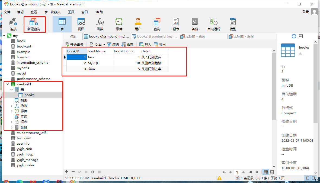Expand the 报表 node under ssmbuild

tap(12, 122)
